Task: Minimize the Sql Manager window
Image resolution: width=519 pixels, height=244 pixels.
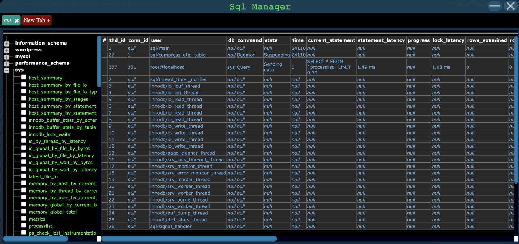Action: (x=494, y=6)
